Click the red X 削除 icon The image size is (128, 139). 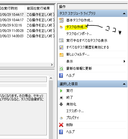[x=61, y=125]
